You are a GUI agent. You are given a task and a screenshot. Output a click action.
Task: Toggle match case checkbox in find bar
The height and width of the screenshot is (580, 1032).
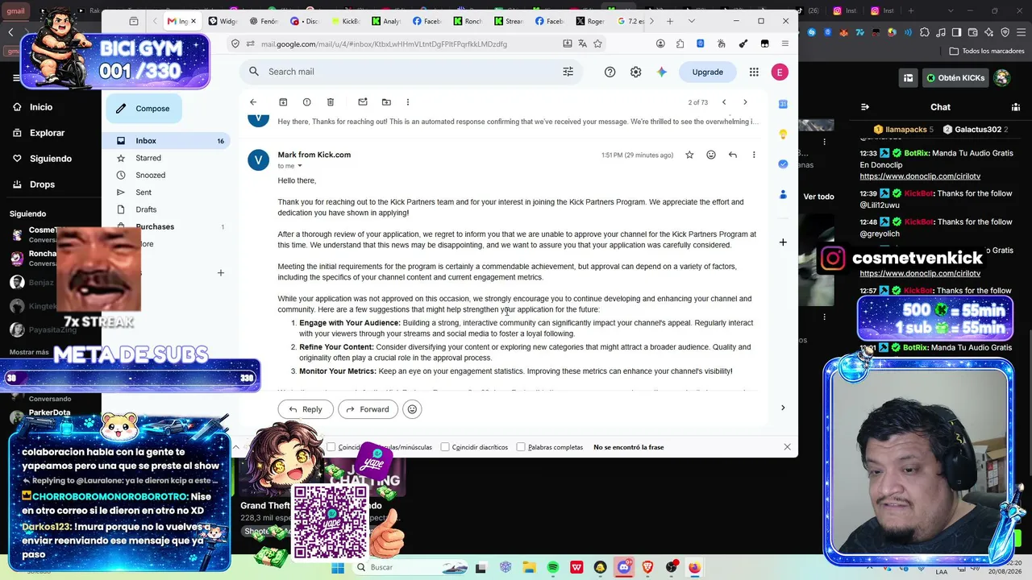click(x=331, y=447)
